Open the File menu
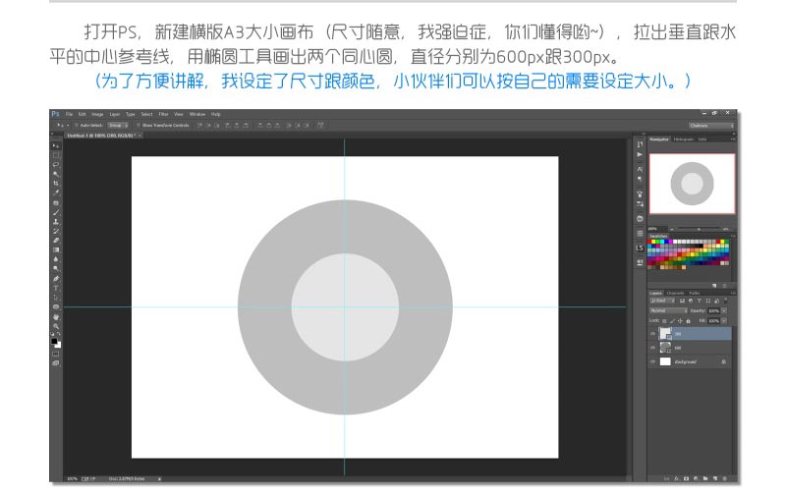 (x=69, y=114)
